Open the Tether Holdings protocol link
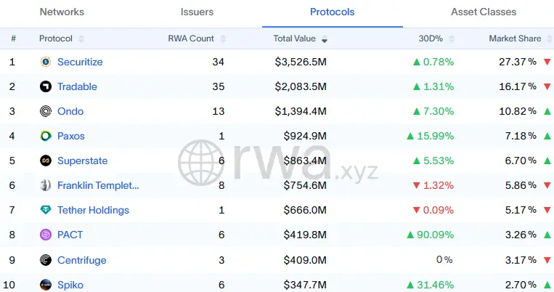This screenshot has height=292, width=554. (93, 210)
